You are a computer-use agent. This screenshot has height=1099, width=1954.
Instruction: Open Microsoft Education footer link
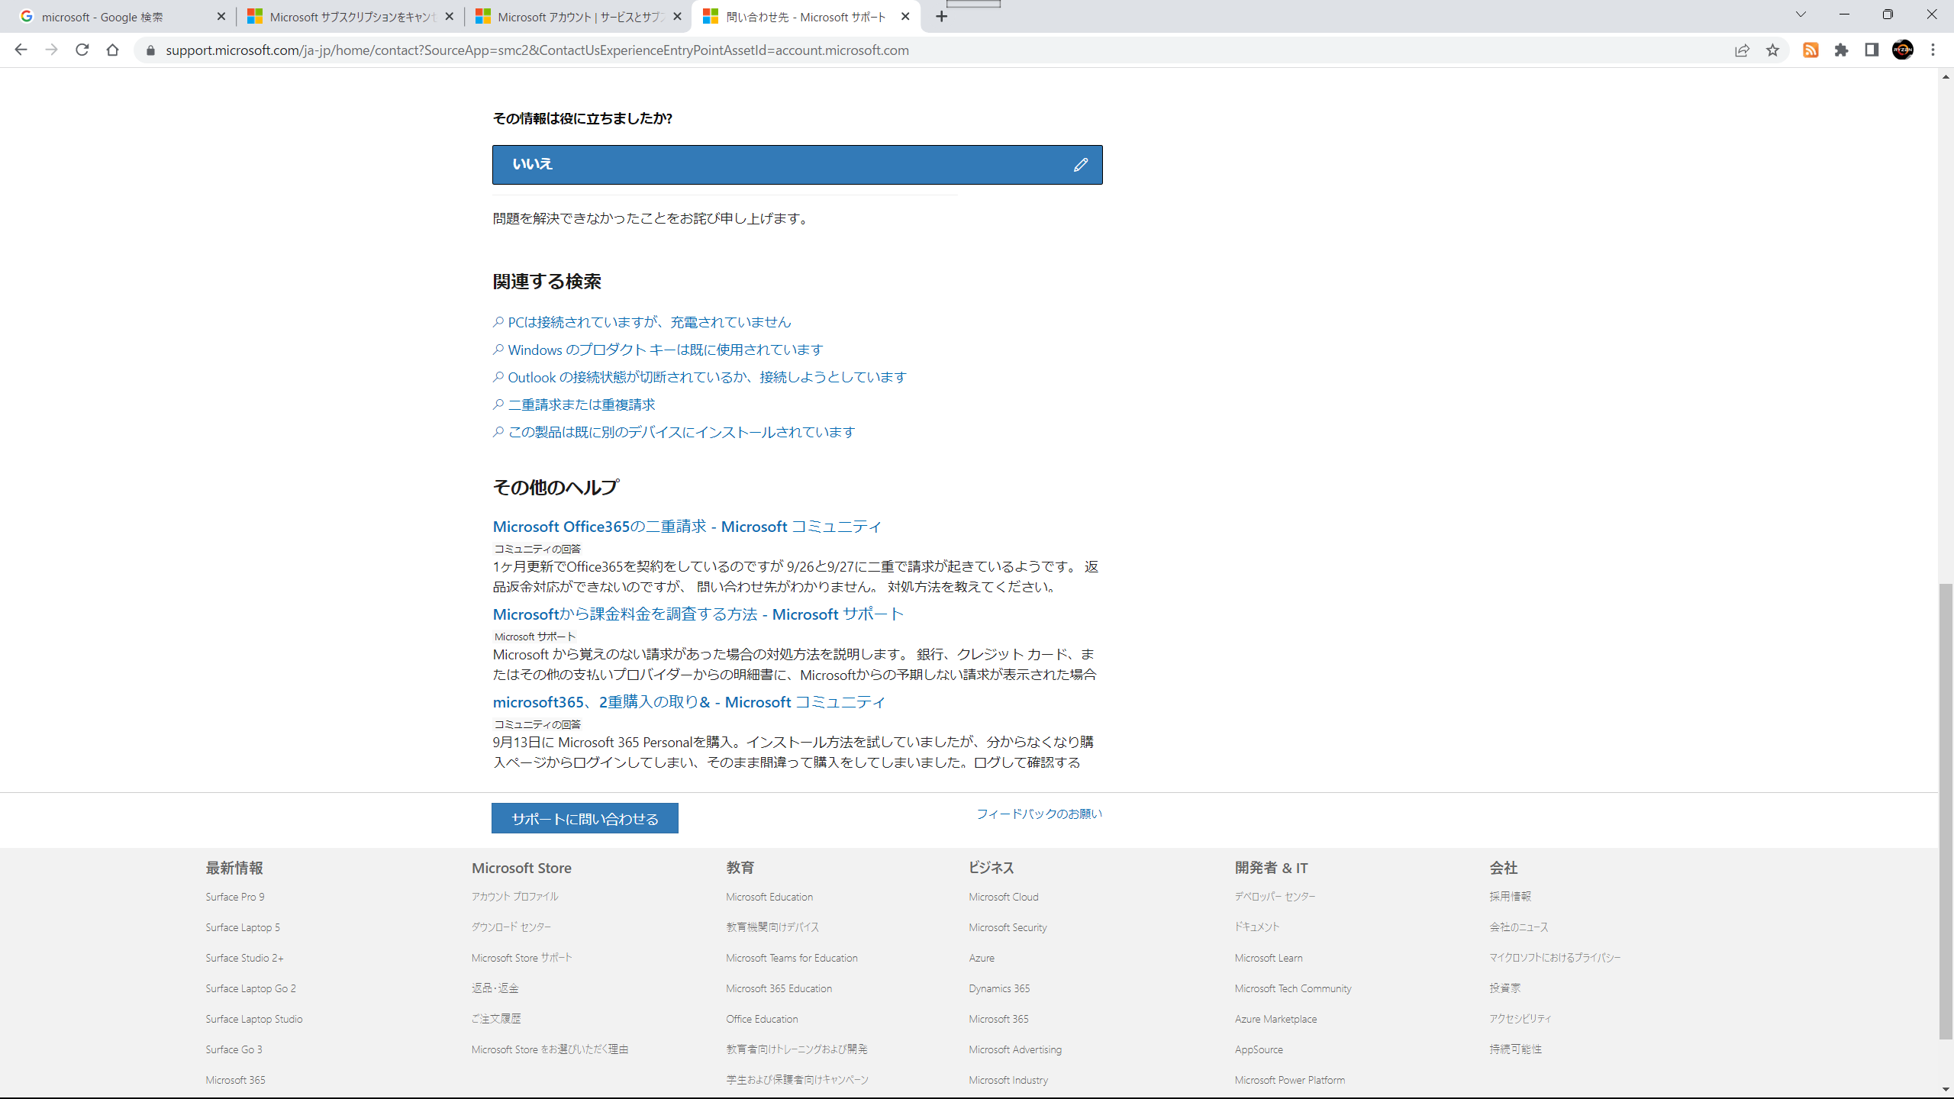(x=769, y=897)
